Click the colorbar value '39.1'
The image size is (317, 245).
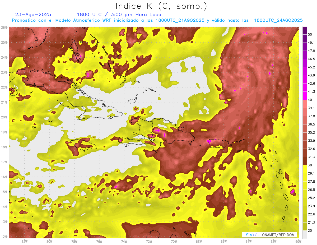[x=311, y=108]
